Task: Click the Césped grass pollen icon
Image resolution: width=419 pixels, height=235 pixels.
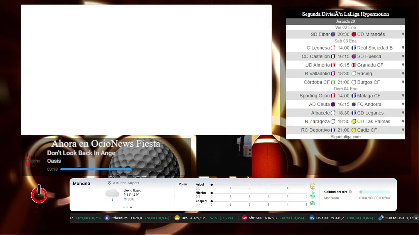Action: [313, 203]
